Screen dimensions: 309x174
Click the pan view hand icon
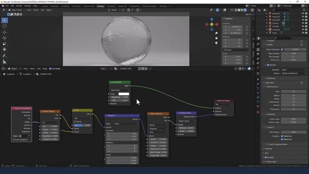tap(216, 38)
